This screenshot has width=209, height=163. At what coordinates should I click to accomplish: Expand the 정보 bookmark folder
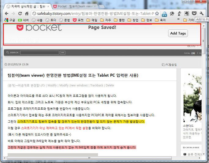(x=147, y=20)
